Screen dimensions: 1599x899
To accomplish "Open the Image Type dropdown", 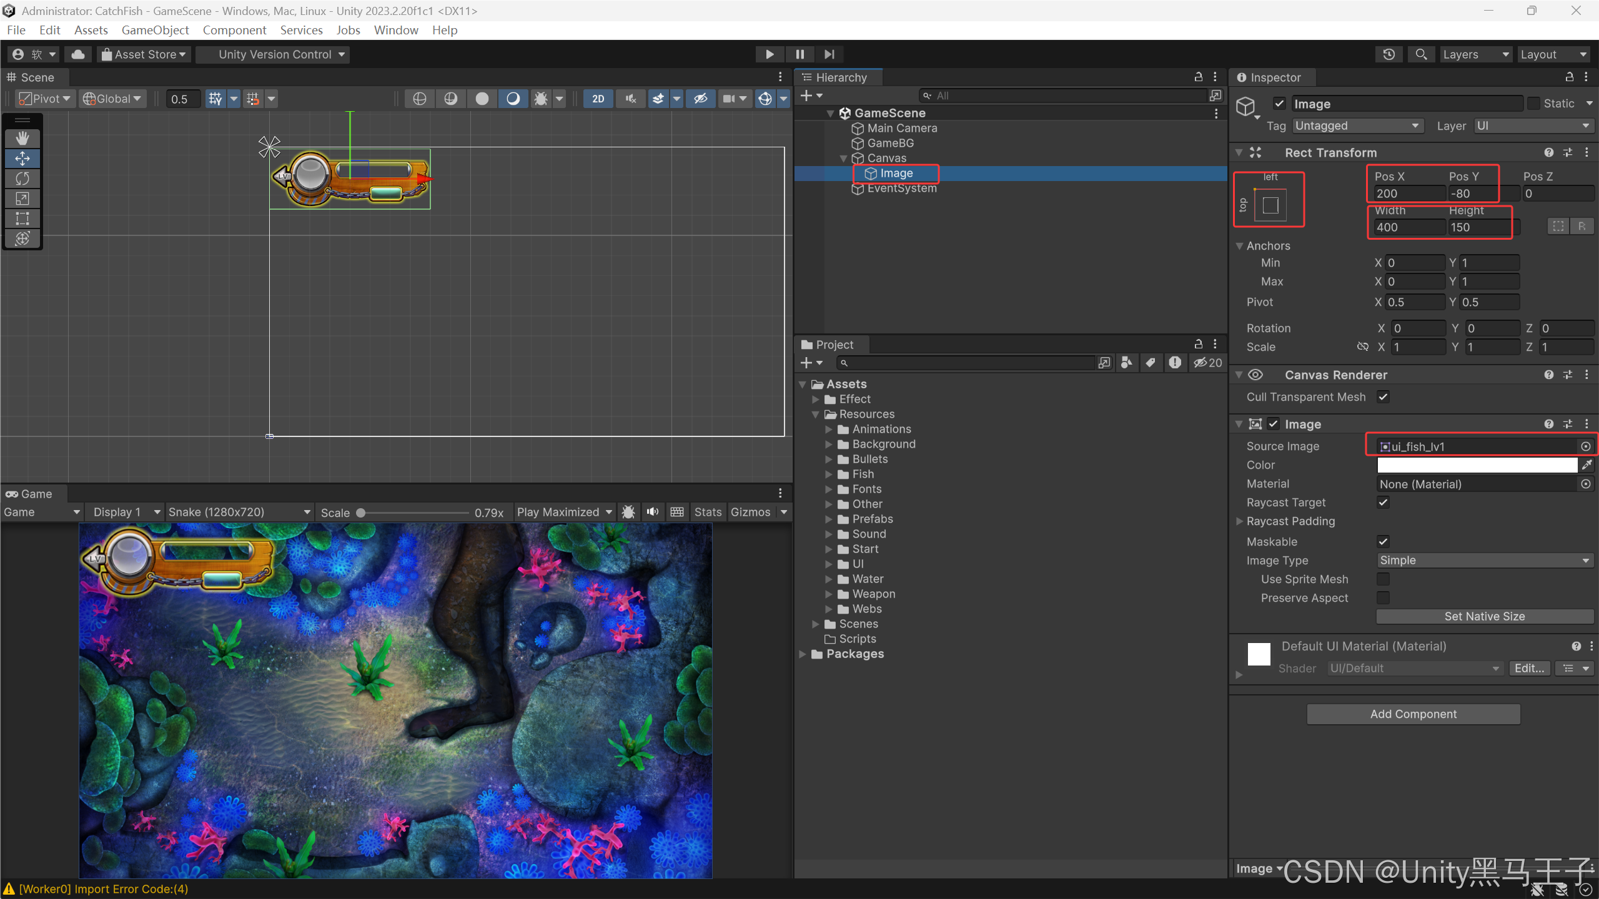I will pyautogui.click(x=1485, y=561).
